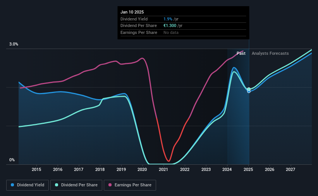Click the tooltip Earnings Per Share row label
Screen dimensions: 318x196
pos(139,32)
